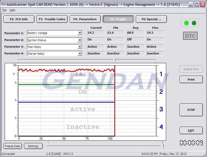Click the slider handle above the graph
The width and height of the screenshot is (207, 157).
[x=115, y=60]
